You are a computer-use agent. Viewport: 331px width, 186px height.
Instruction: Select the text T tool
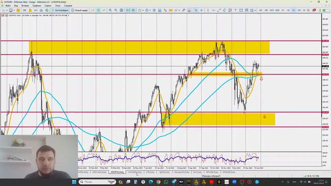click(x=235, y=10)
